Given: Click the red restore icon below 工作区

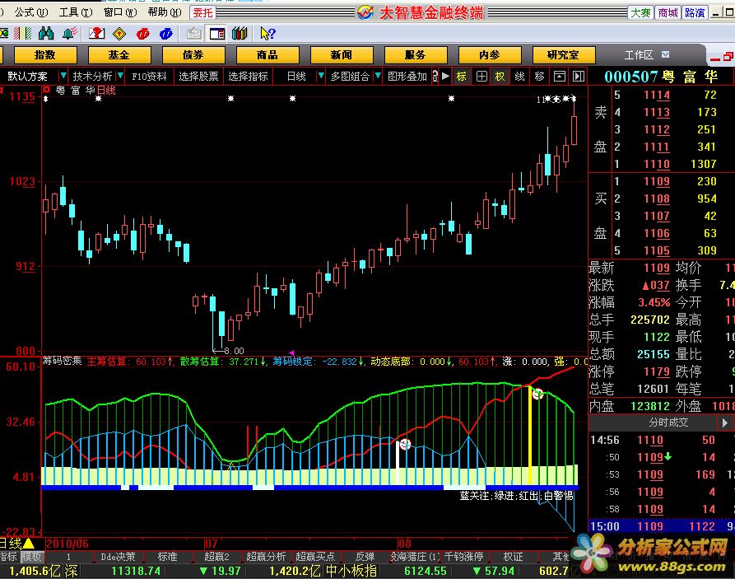Looking at the screenshot, I should 728,57.
